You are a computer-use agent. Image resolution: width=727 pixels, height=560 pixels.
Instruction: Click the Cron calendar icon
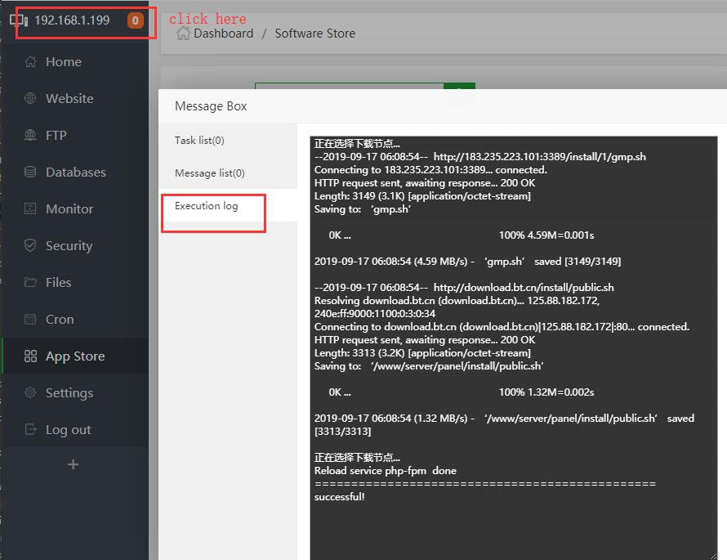coord(30,319)
